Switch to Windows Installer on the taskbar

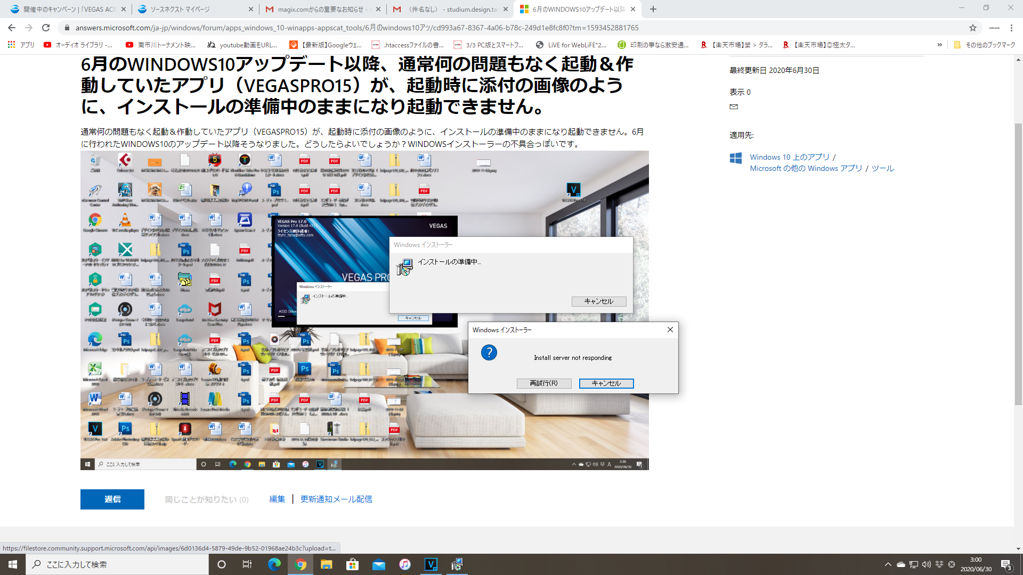tap(457, 564)
